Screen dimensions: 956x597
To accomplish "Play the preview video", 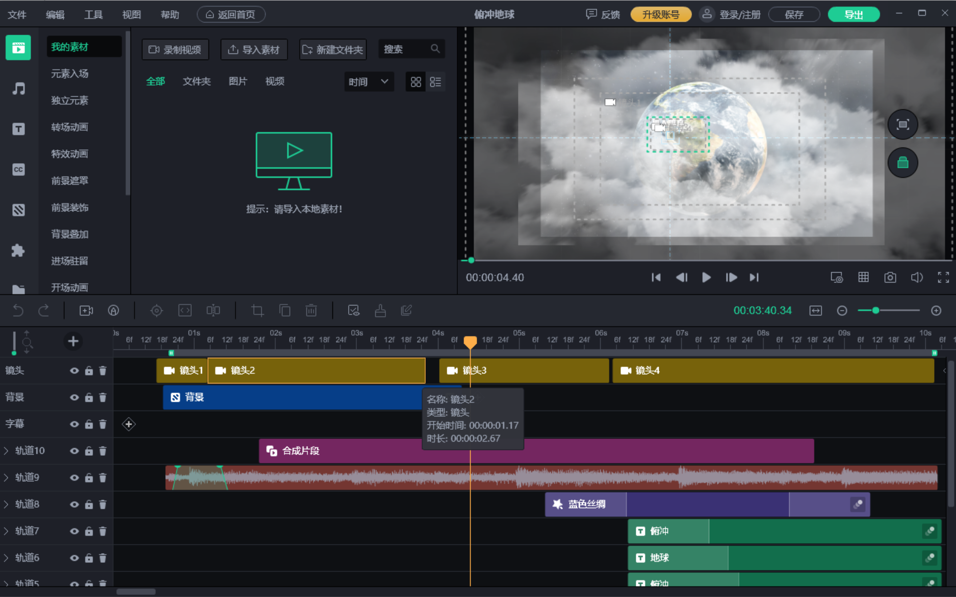I will click(x=706, y=277).
